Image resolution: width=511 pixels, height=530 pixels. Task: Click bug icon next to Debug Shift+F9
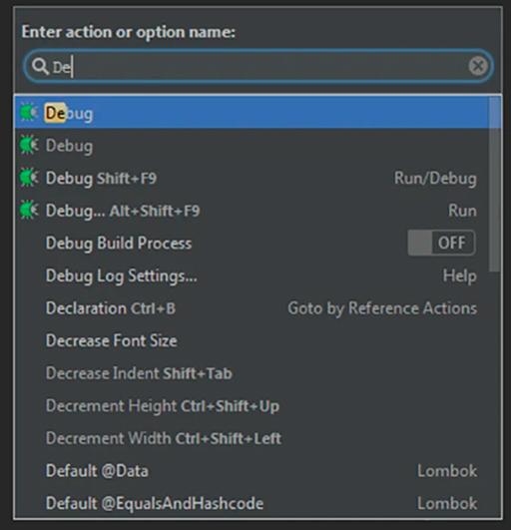point(29,178)
